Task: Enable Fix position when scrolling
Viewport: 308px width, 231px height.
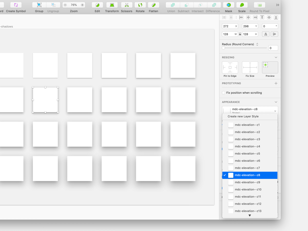Action: tap(223, 93)
